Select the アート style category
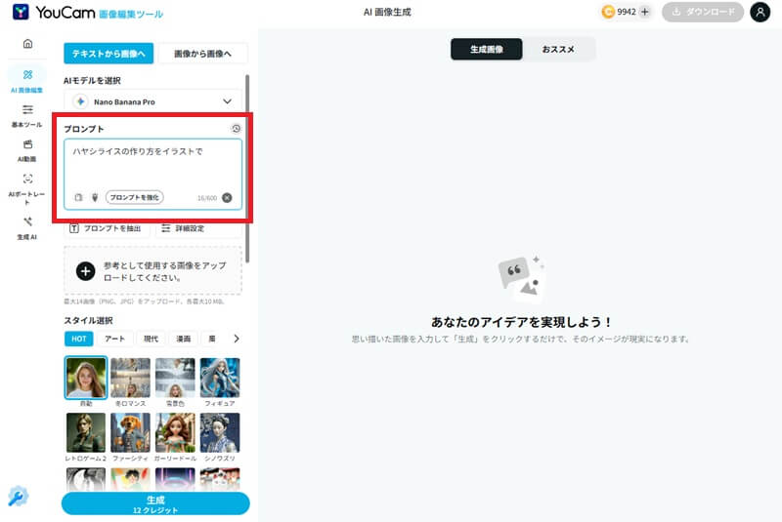 pyautogui.click(x=114, y=339)
